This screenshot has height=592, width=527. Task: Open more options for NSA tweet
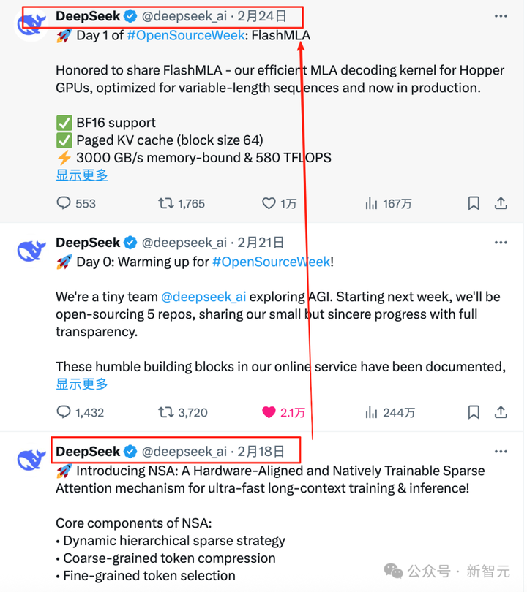(x=501, y=452)
